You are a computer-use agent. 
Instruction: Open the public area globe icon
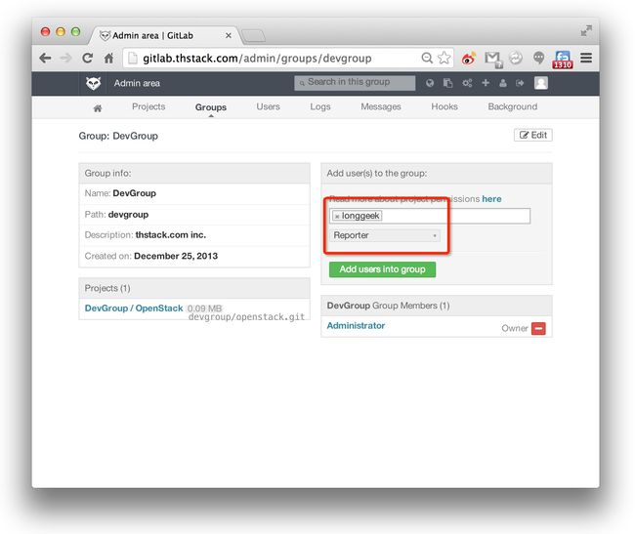(430, 83)
